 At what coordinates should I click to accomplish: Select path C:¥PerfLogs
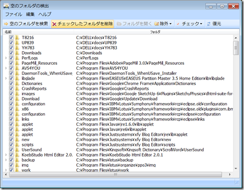click(87, 58)
